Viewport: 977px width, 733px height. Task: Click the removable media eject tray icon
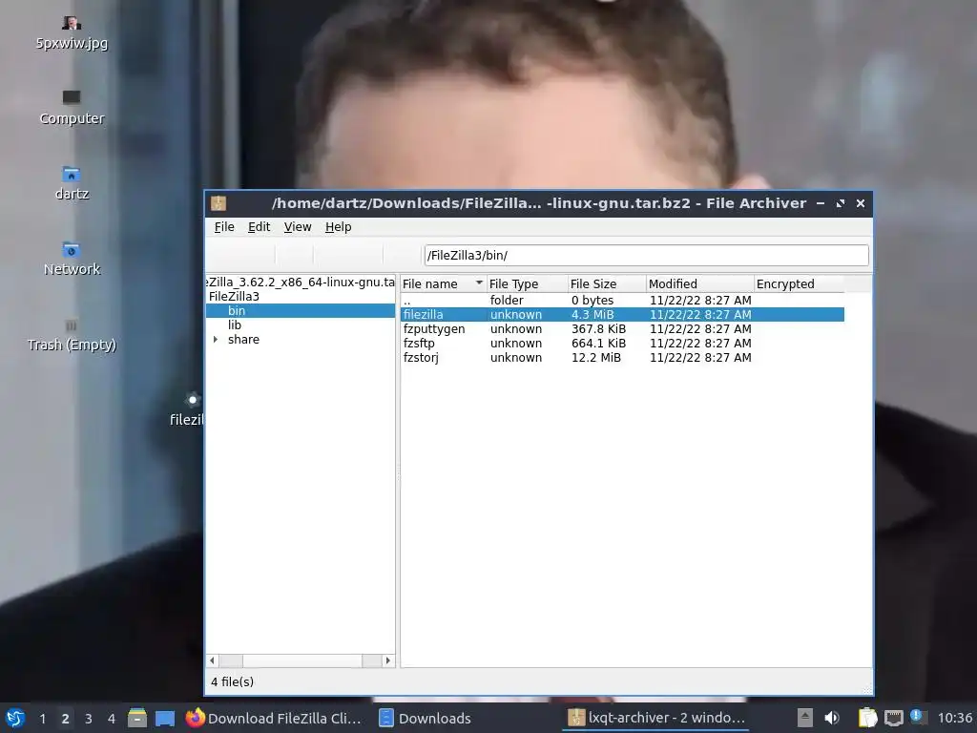click(804, 718)
